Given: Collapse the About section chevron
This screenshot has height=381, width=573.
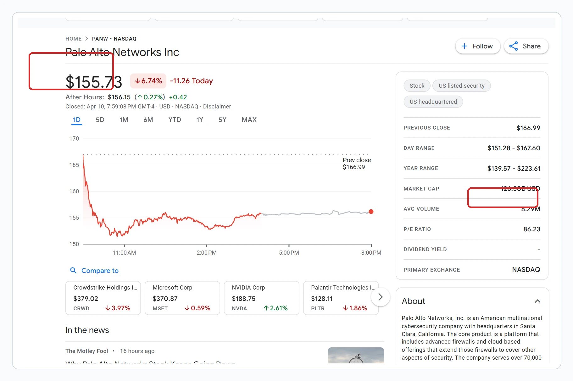Looking at the screenshot, I should pos(537,301).
